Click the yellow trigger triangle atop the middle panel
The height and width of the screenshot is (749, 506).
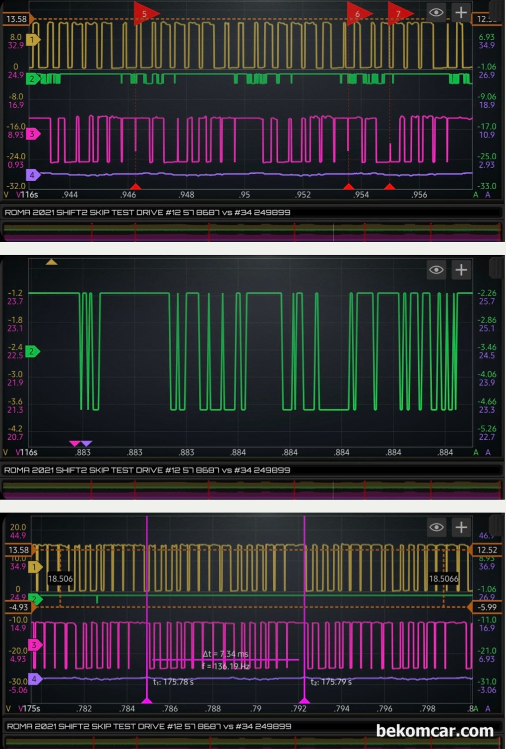(x=52, y=262)
